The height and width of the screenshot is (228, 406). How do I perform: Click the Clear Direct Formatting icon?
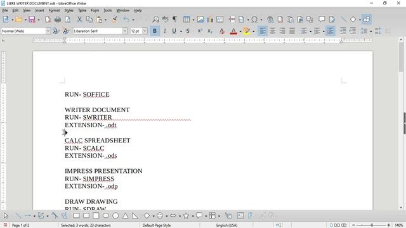pos(221,31)
